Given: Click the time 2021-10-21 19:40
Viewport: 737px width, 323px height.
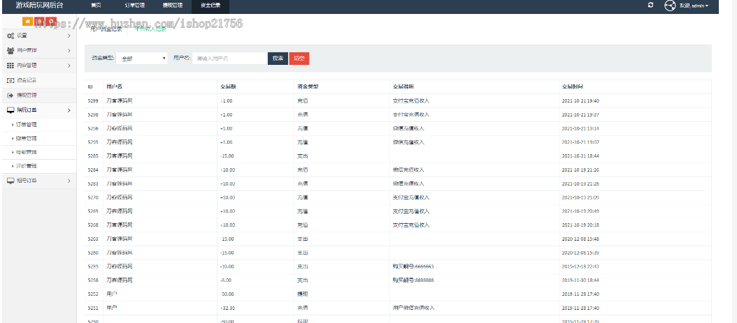Looking at the screenshot, I should tap(580, 100).
